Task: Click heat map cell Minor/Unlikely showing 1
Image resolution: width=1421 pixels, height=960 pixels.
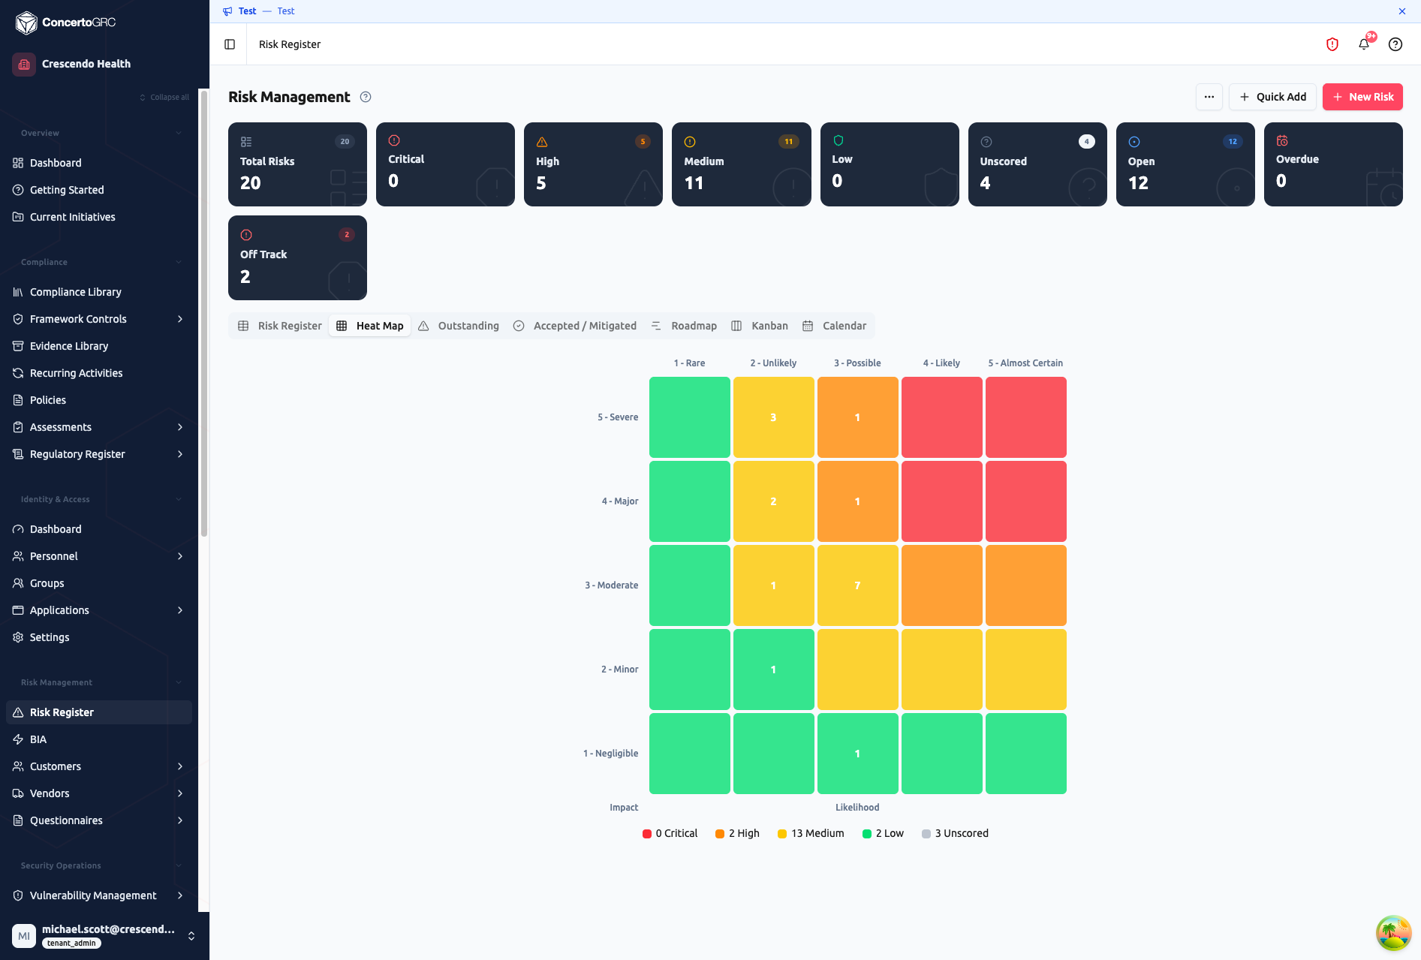Action: tap(773, 670)
